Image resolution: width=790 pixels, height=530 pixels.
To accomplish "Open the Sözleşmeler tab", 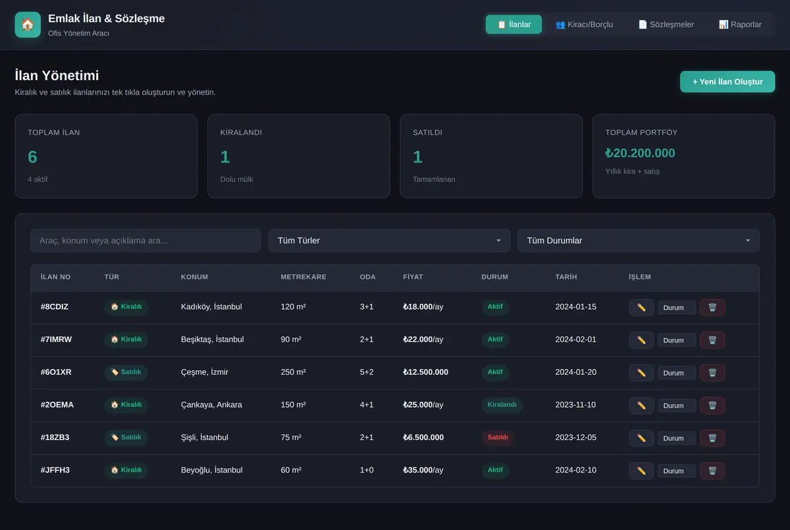I will click(666, 24).
